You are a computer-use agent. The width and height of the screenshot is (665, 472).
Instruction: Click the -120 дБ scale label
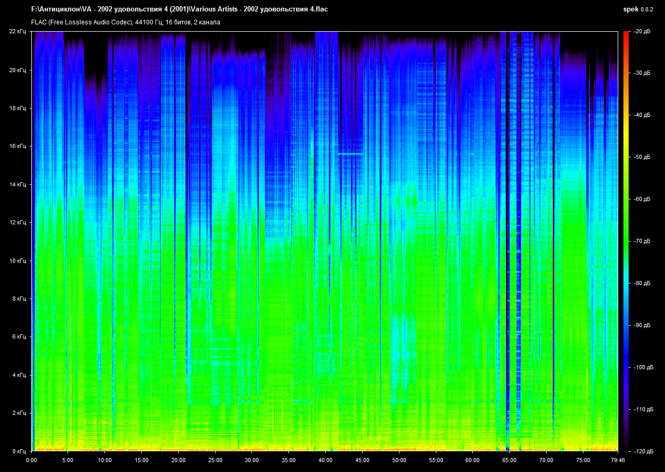642,451
